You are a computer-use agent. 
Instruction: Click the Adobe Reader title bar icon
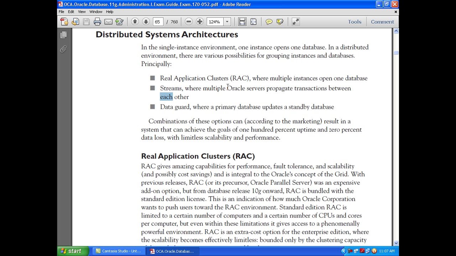(x=61, y=4)
